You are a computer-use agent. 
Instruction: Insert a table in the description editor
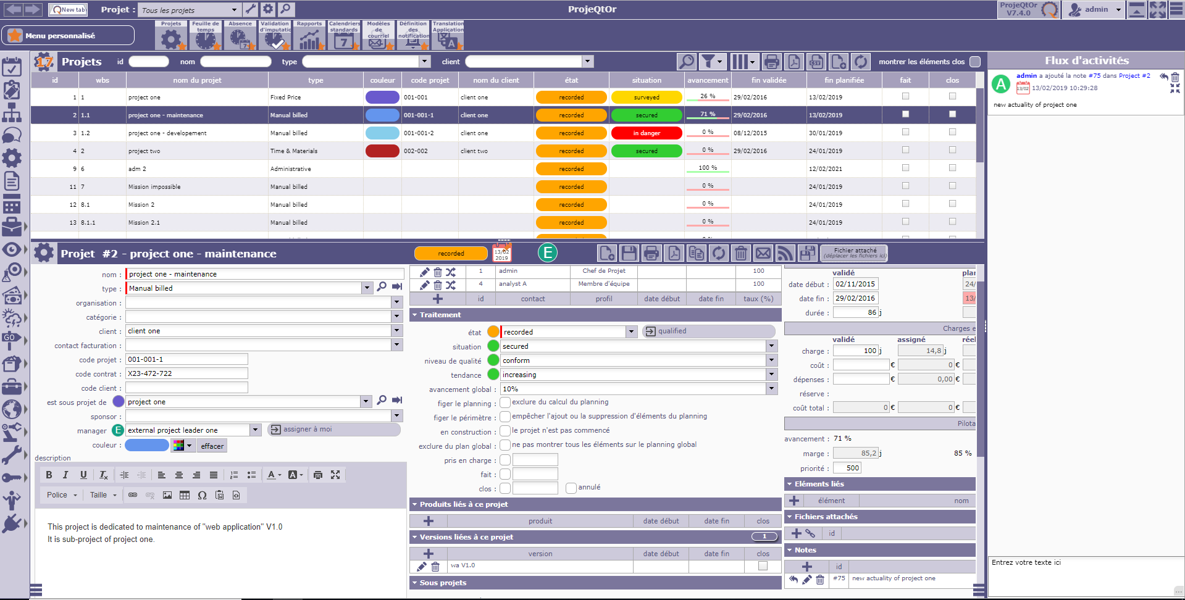click(x=185, y=495)
